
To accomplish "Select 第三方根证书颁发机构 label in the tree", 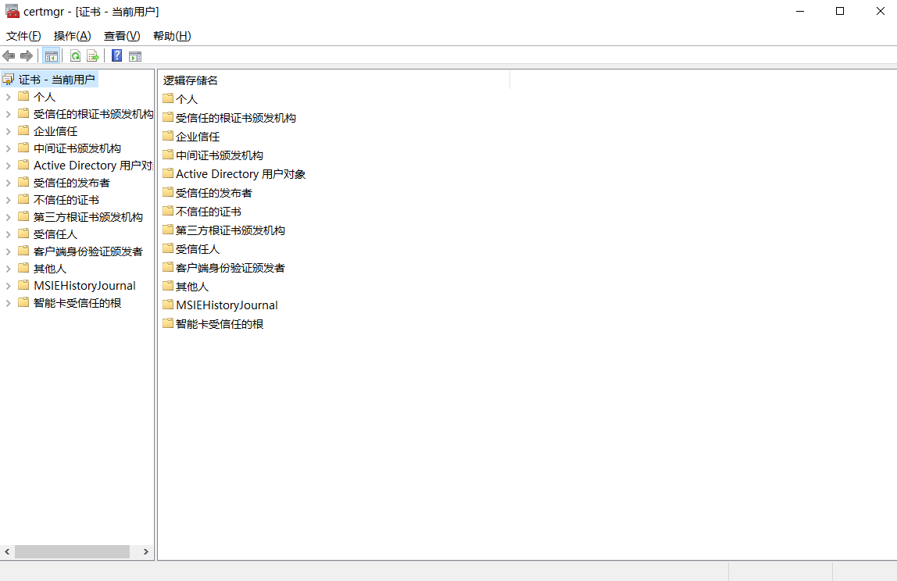I will coord(88,217).
